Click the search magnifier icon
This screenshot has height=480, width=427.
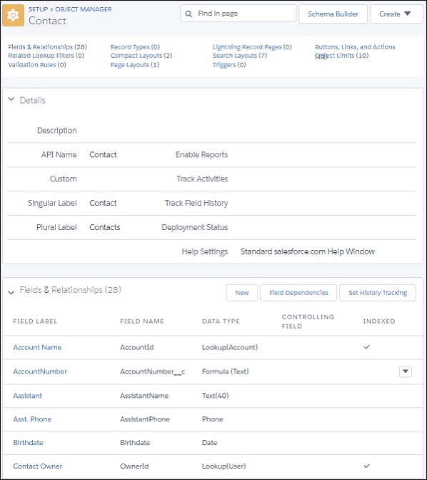click(189, 14)
